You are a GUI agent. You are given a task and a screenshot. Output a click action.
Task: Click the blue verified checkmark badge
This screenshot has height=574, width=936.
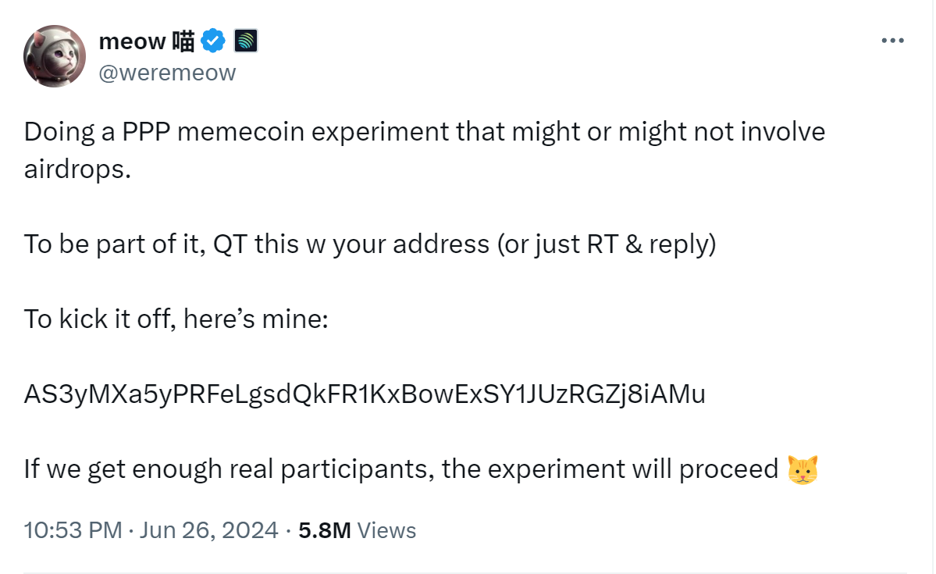pyautogui.click(x=214, y=41)
